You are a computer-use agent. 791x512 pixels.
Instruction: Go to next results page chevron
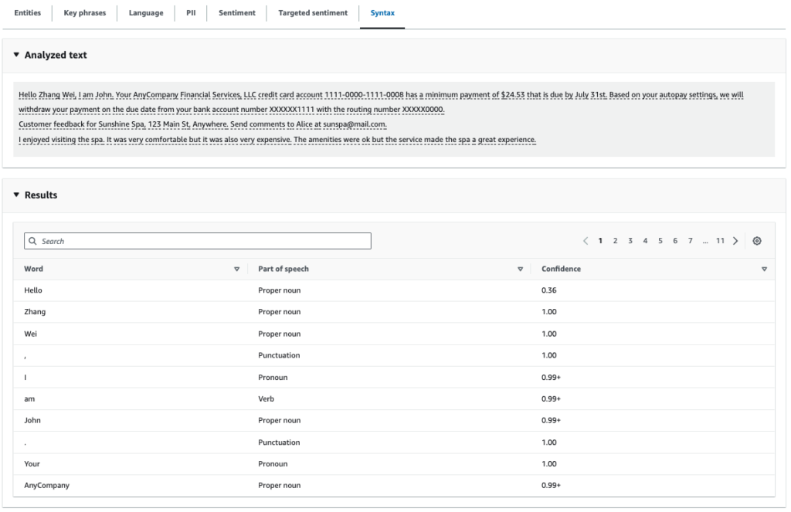734,240
